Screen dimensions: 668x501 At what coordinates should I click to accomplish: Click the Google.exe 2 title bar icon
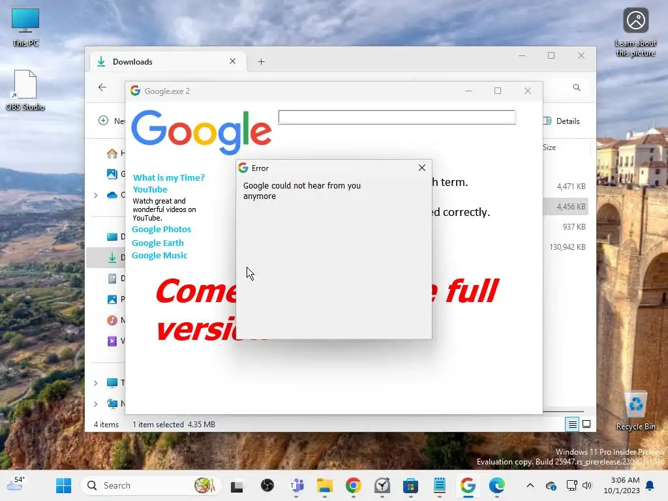136,91
